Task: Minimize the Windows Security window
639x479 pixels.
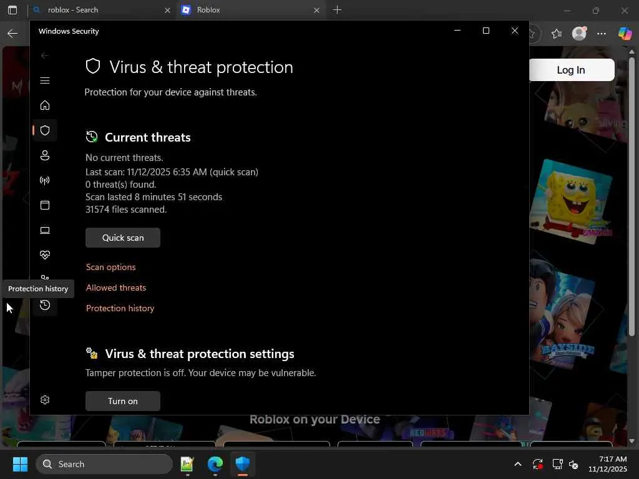Action: 457,31
